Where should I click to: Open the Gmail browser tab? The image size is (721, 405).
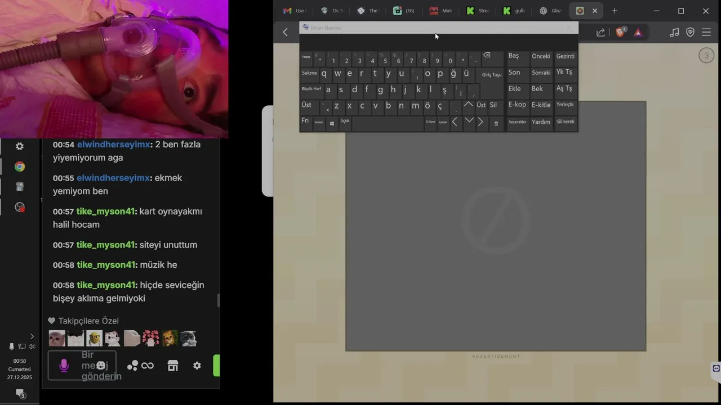click(x=294, y=11)
